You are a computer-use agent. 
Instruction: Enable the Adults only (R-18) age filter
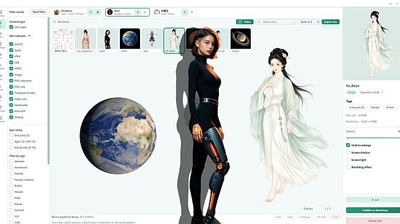tap(11, 147)
